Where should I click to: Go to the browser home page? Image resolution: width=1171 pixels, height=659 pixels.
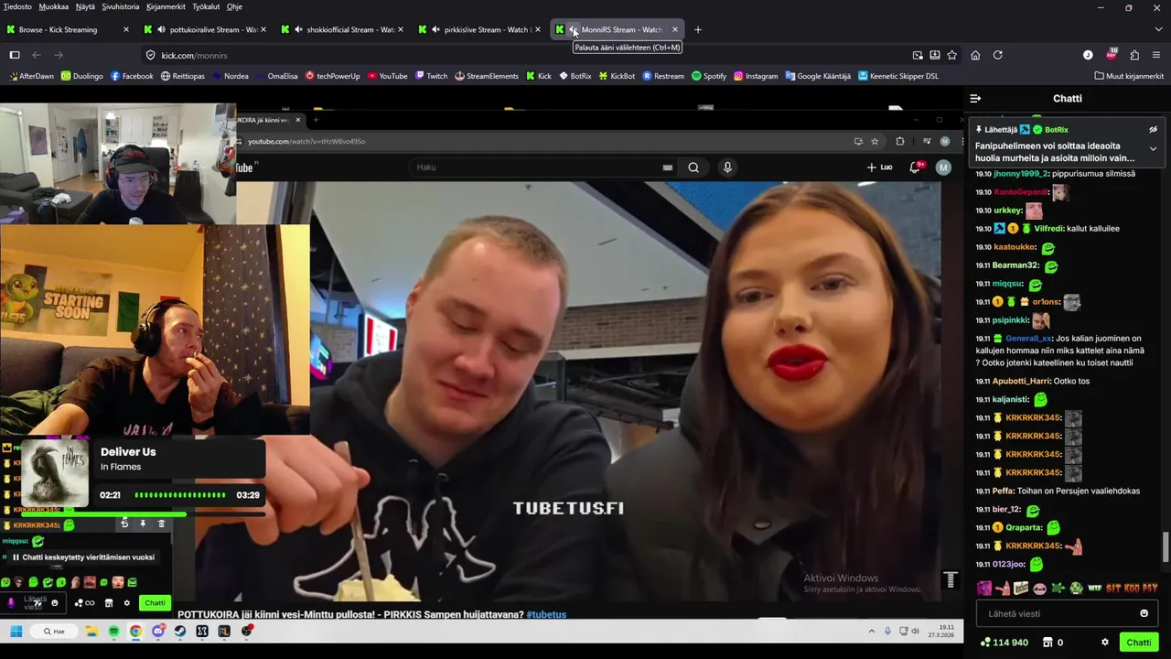click(975, 55)
